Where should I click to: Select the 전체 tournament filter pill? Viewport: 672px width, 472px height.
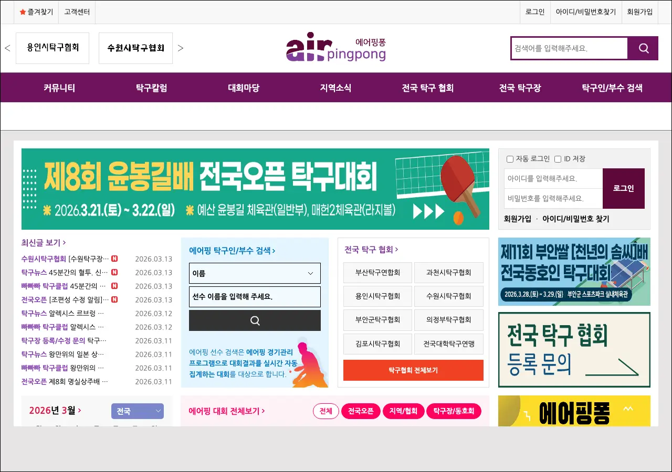325,411
